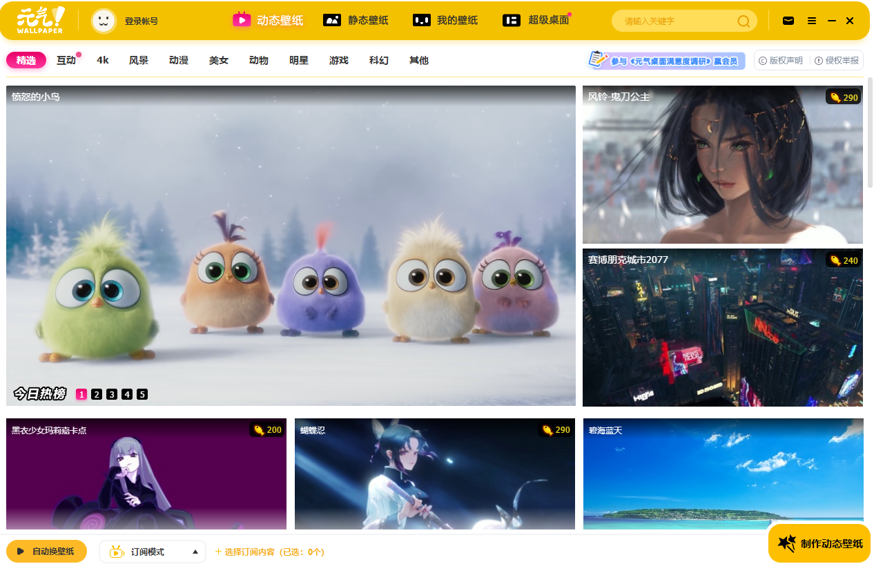
Task: Open the mail message icon
Action: tap(788, 21)
